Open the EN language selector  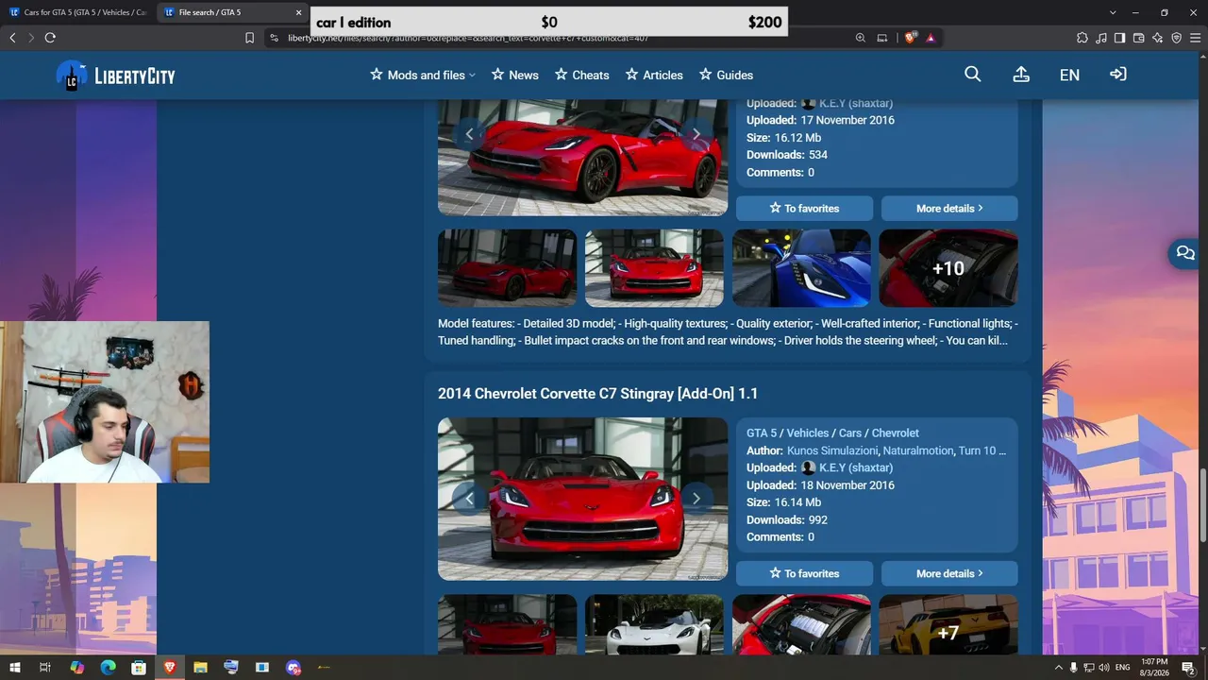coord(1069,75)
